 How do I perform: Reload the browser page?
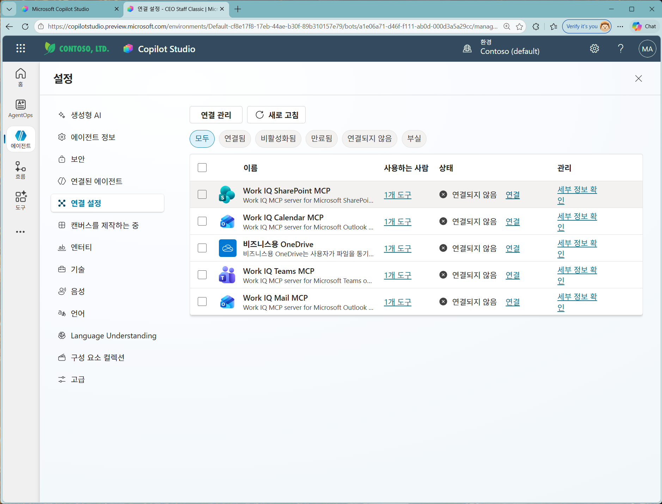tap(25, 26)
